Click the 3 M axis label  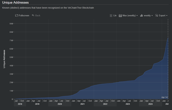pos(11,74)
